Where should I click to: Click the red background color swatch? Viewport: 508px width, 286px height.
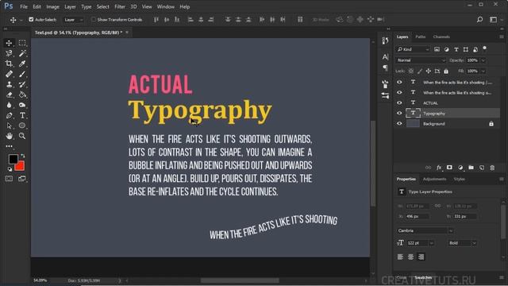(x=21, y=167)
